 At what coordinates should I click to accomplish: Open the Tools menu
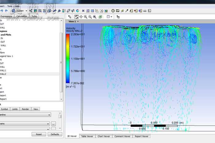(10, 6)
